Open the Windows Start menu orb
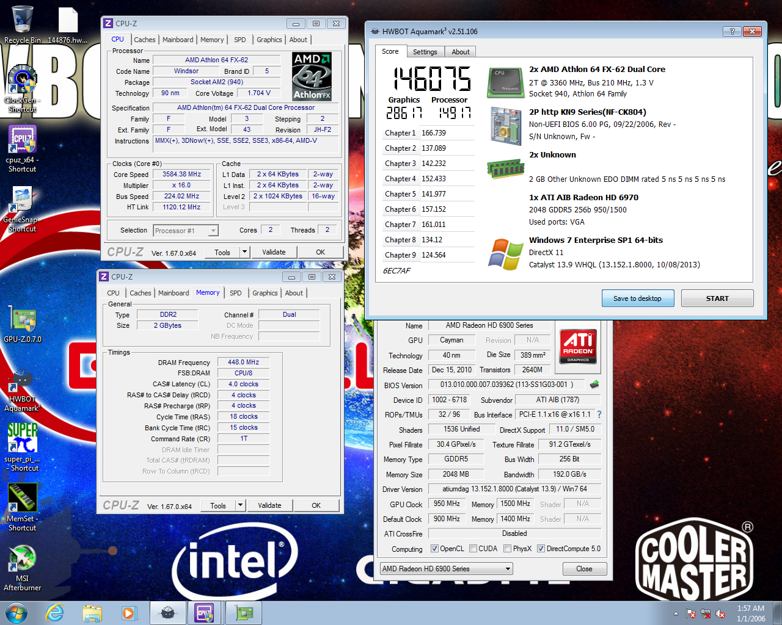The image size is (782, 625). click(16, 613)
